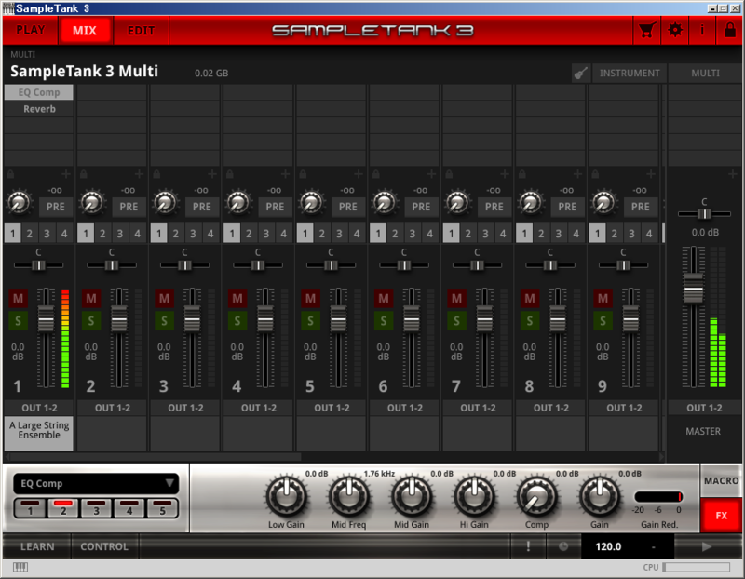Open the info icon in header
Viewport: 745px width, 579px height.
click(x=702, y=31)
